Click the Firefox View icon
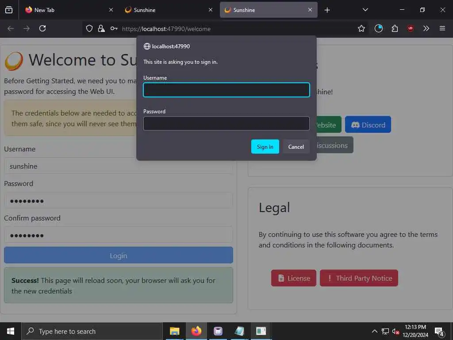This screenshot has height=340, width=453. pos(9,10)
